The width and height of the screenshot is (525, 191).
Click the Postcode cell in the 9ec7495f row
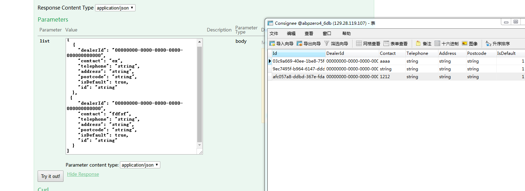pos(481,69)
